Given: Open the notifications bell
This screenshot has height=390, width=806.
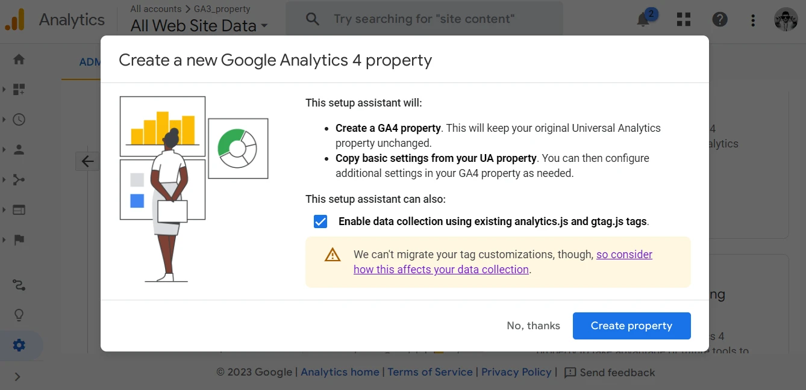Looking at the screenshot, I should (x=643, y=19).
